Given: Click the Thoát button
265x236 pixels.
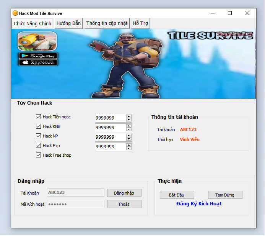Looking at the screenshot, I should point(124,204).
